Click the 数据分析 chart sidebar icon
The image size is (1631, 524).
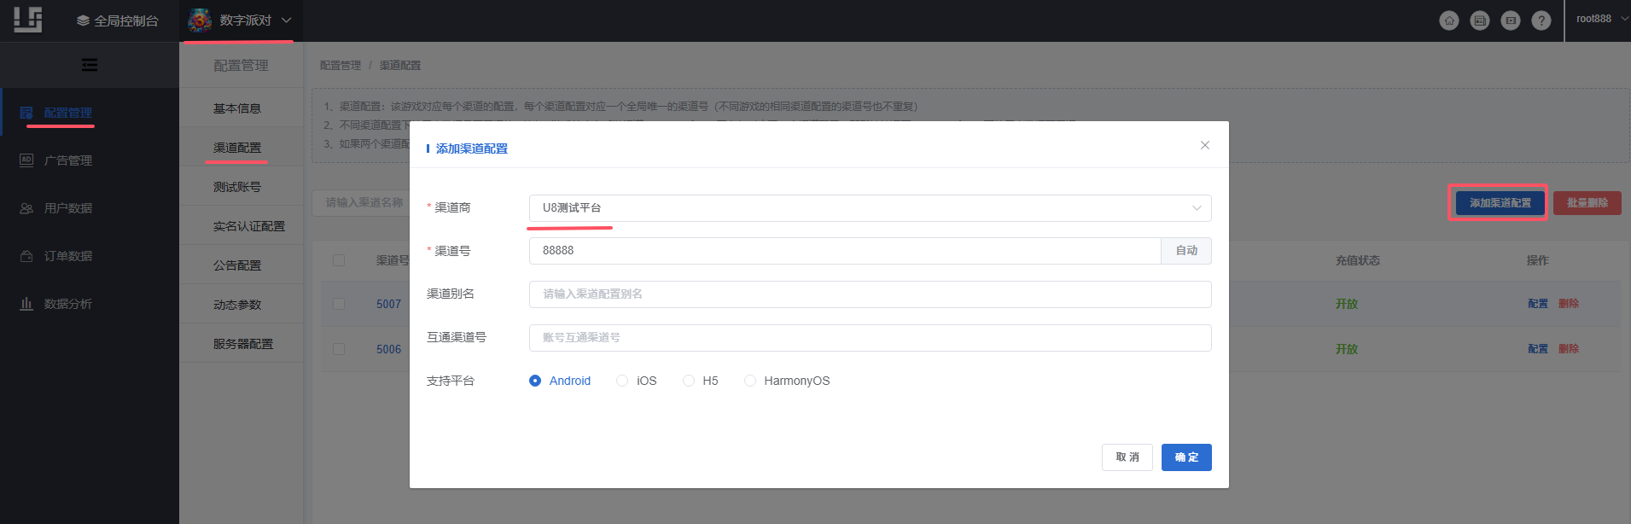[26, 304]
